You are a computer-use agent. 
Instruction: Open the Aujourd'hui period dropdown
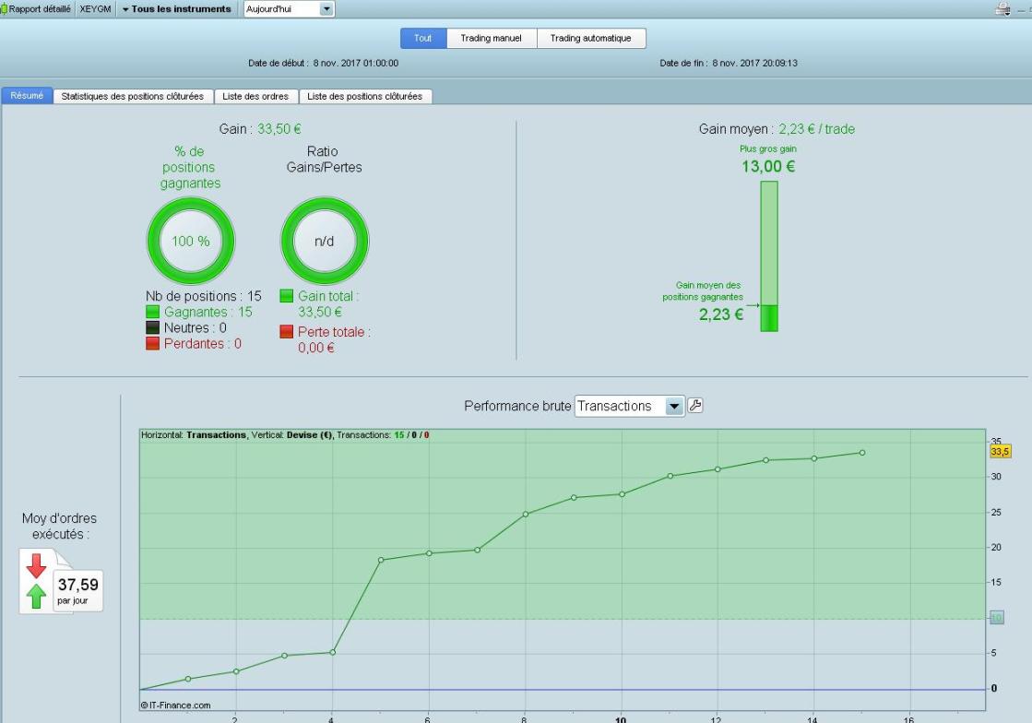[x=289, y=9]
